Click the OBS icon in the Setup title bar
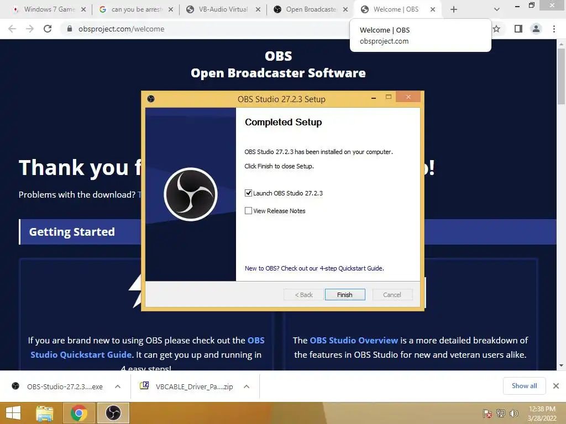Screen dimensions: 566x424 [151, 99]
